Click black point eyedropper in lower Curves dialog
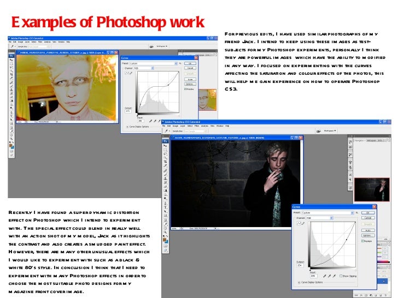The image size is (398, 298). tap(325, 276)
